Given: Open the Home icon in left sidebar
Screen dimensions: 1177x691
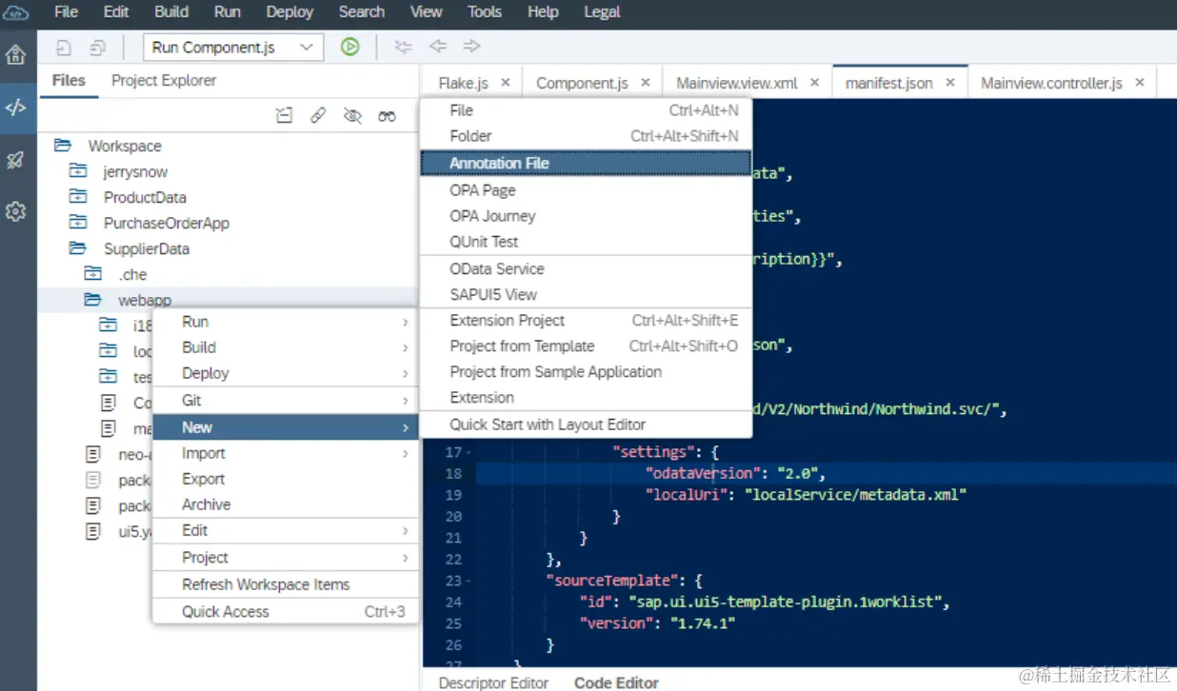Looking at the screenshot, I should tap(16, 55).
